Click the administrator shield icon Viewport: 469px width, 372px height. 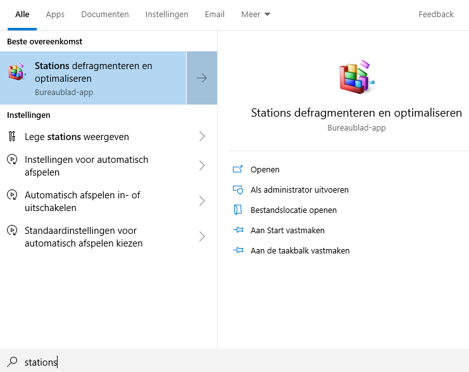pos(238,189)
